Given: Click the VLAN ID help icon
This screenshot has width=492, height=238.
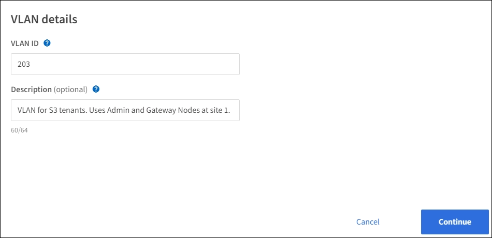Looking at the screenshot, I should [x=47, y=43].
